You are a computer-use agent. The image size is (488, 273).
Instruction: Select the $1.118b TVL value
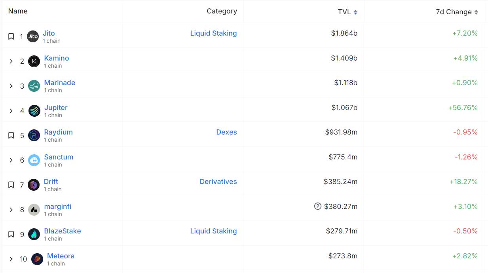pos(346,83)
